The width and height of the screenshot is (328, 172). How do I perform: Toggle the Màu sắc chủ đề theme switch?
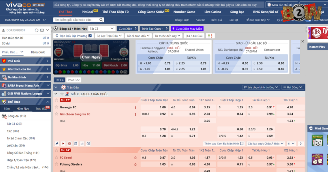click(x=269, y=4)
